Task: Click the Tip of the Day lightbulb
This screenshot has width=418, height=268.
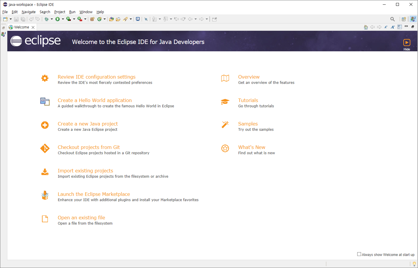Action: pos(414,264)
